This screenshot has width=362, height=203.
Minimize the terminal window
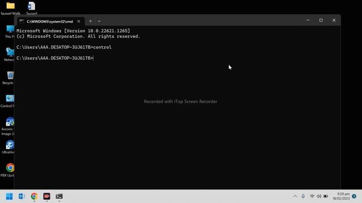308,20
